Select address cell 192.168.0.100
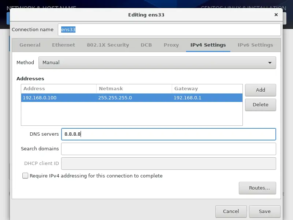The width and height of the screenshot is (293, 220). click(59, 98)
